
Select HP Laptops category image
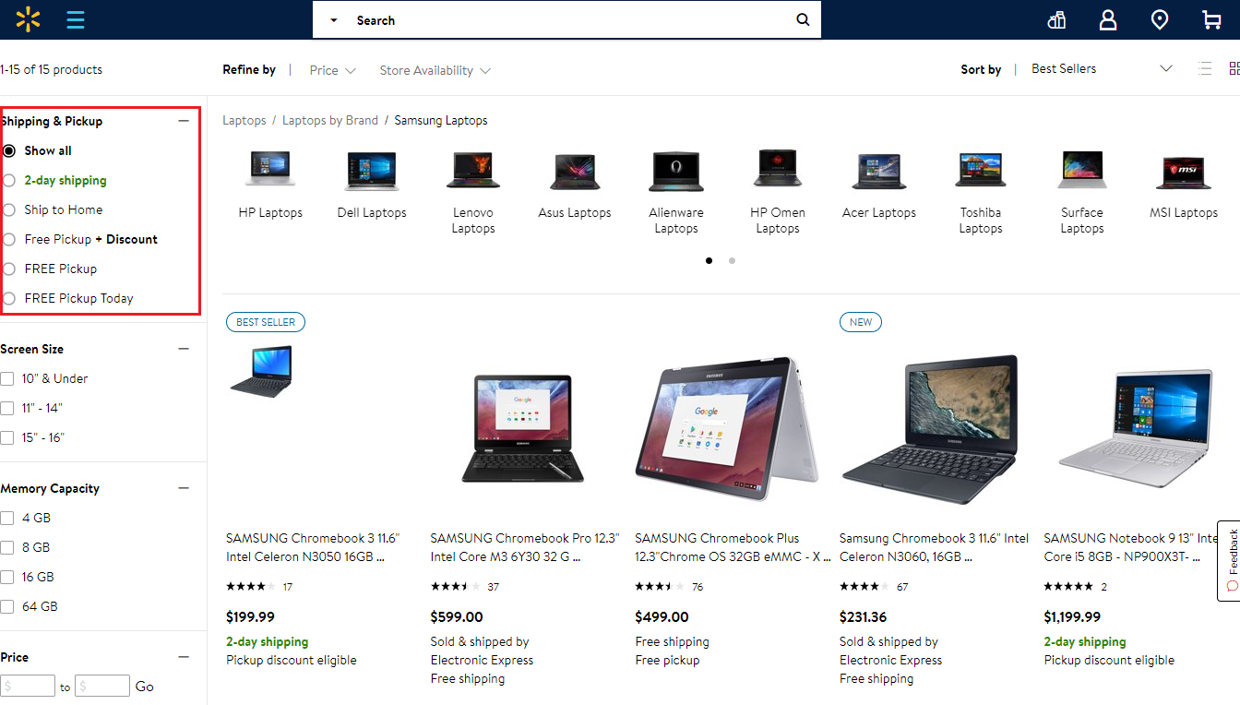pyautogui.click(x=270, y=169)
